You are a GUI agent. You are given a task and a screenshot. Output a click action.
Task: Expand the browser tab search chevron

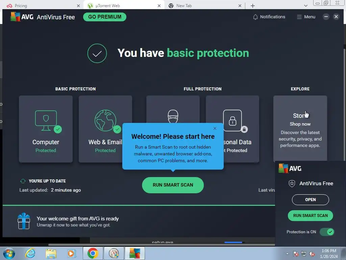pyautogui.click(x=305, y=6)
